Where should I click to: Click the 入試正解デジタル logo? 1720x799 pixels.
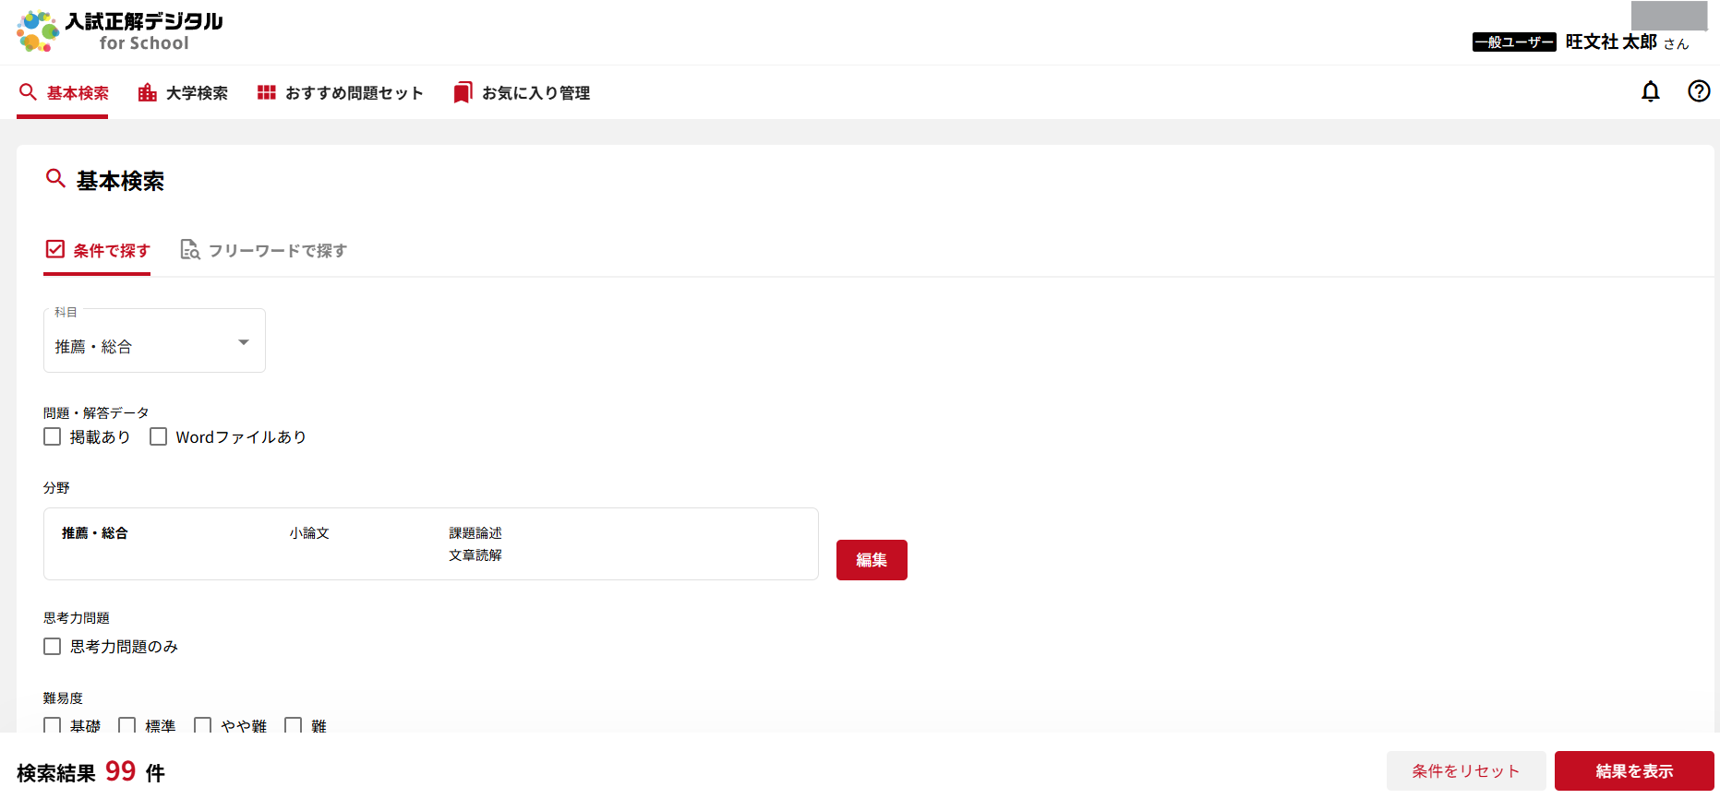(x=120, y=31)
